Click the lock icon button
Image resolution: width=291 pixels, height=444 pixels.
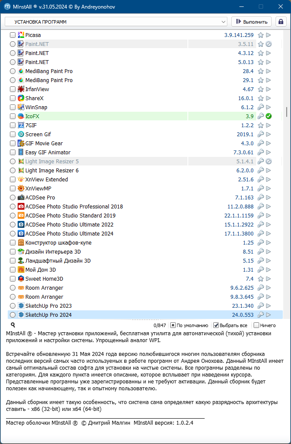tap(281, 22)
